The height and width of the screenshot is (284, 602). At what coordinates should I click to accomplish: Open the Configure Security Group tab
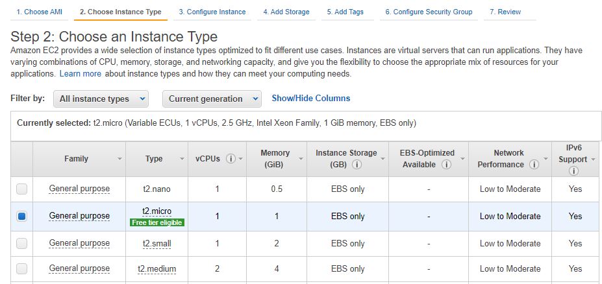point(429,12)
